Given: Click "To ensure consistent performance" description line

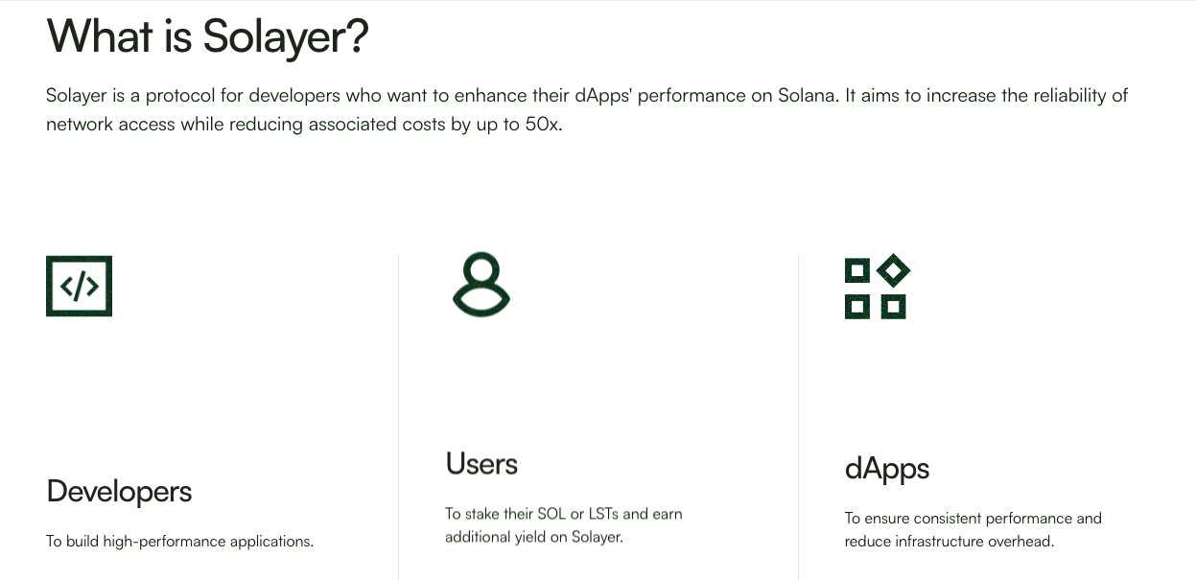Looking at the screenshot, I should 973,519.
